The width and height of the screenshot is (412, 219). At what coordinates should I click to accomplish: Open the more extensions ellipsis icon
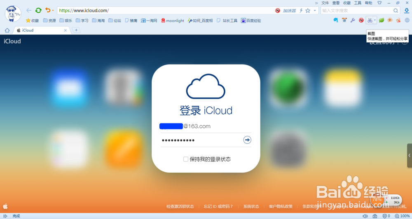[407, 20]
